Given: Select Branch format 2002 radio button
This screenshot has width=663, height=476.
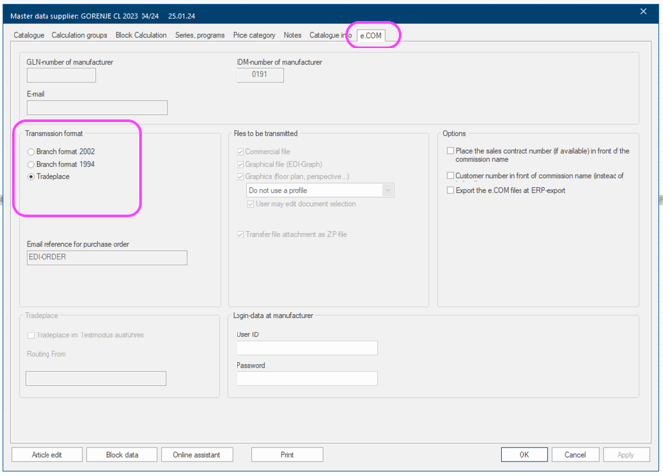Looking at the screenshot, I should click(x=32, y=152).
